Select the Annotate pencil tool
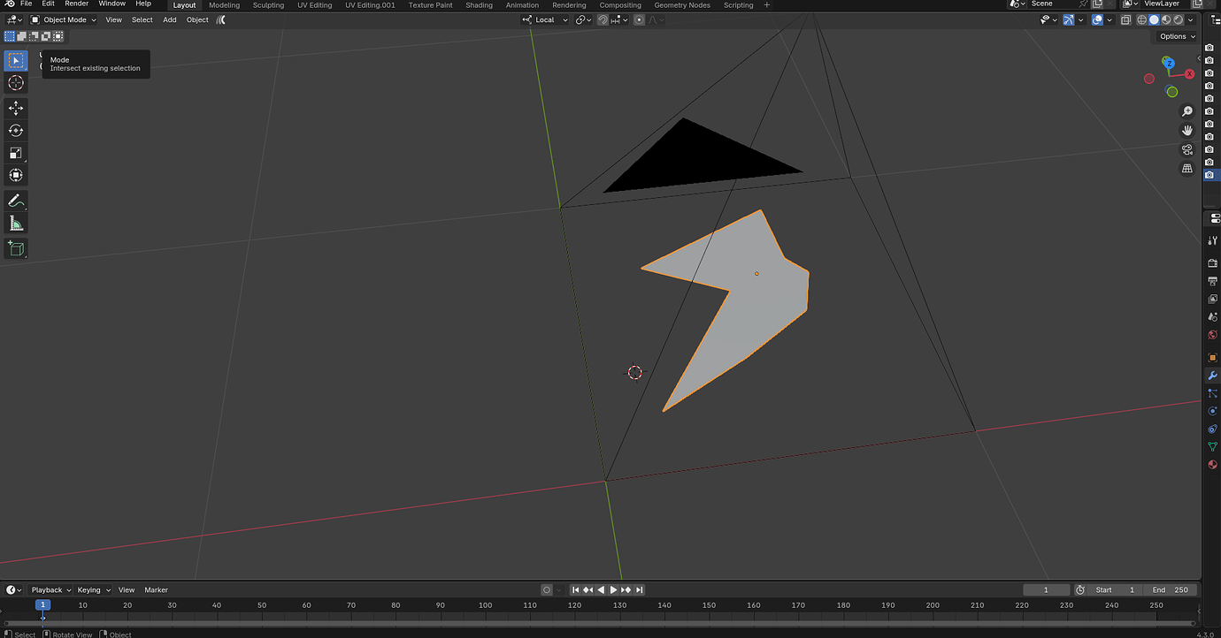The image size is (1221, 638). pos(16,201)
